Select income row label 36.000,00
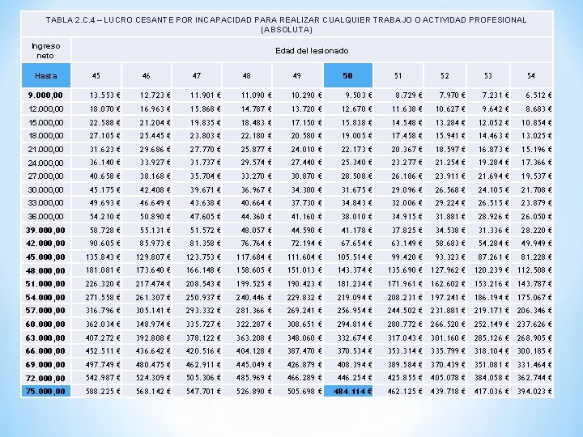Screen dimensions: 583x437 [45, 217]
